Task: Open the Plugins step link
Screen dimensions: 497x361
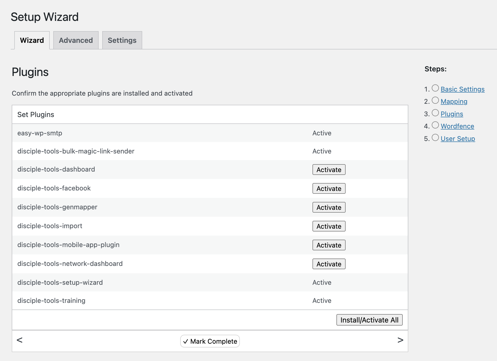Action: click(452, 114)
